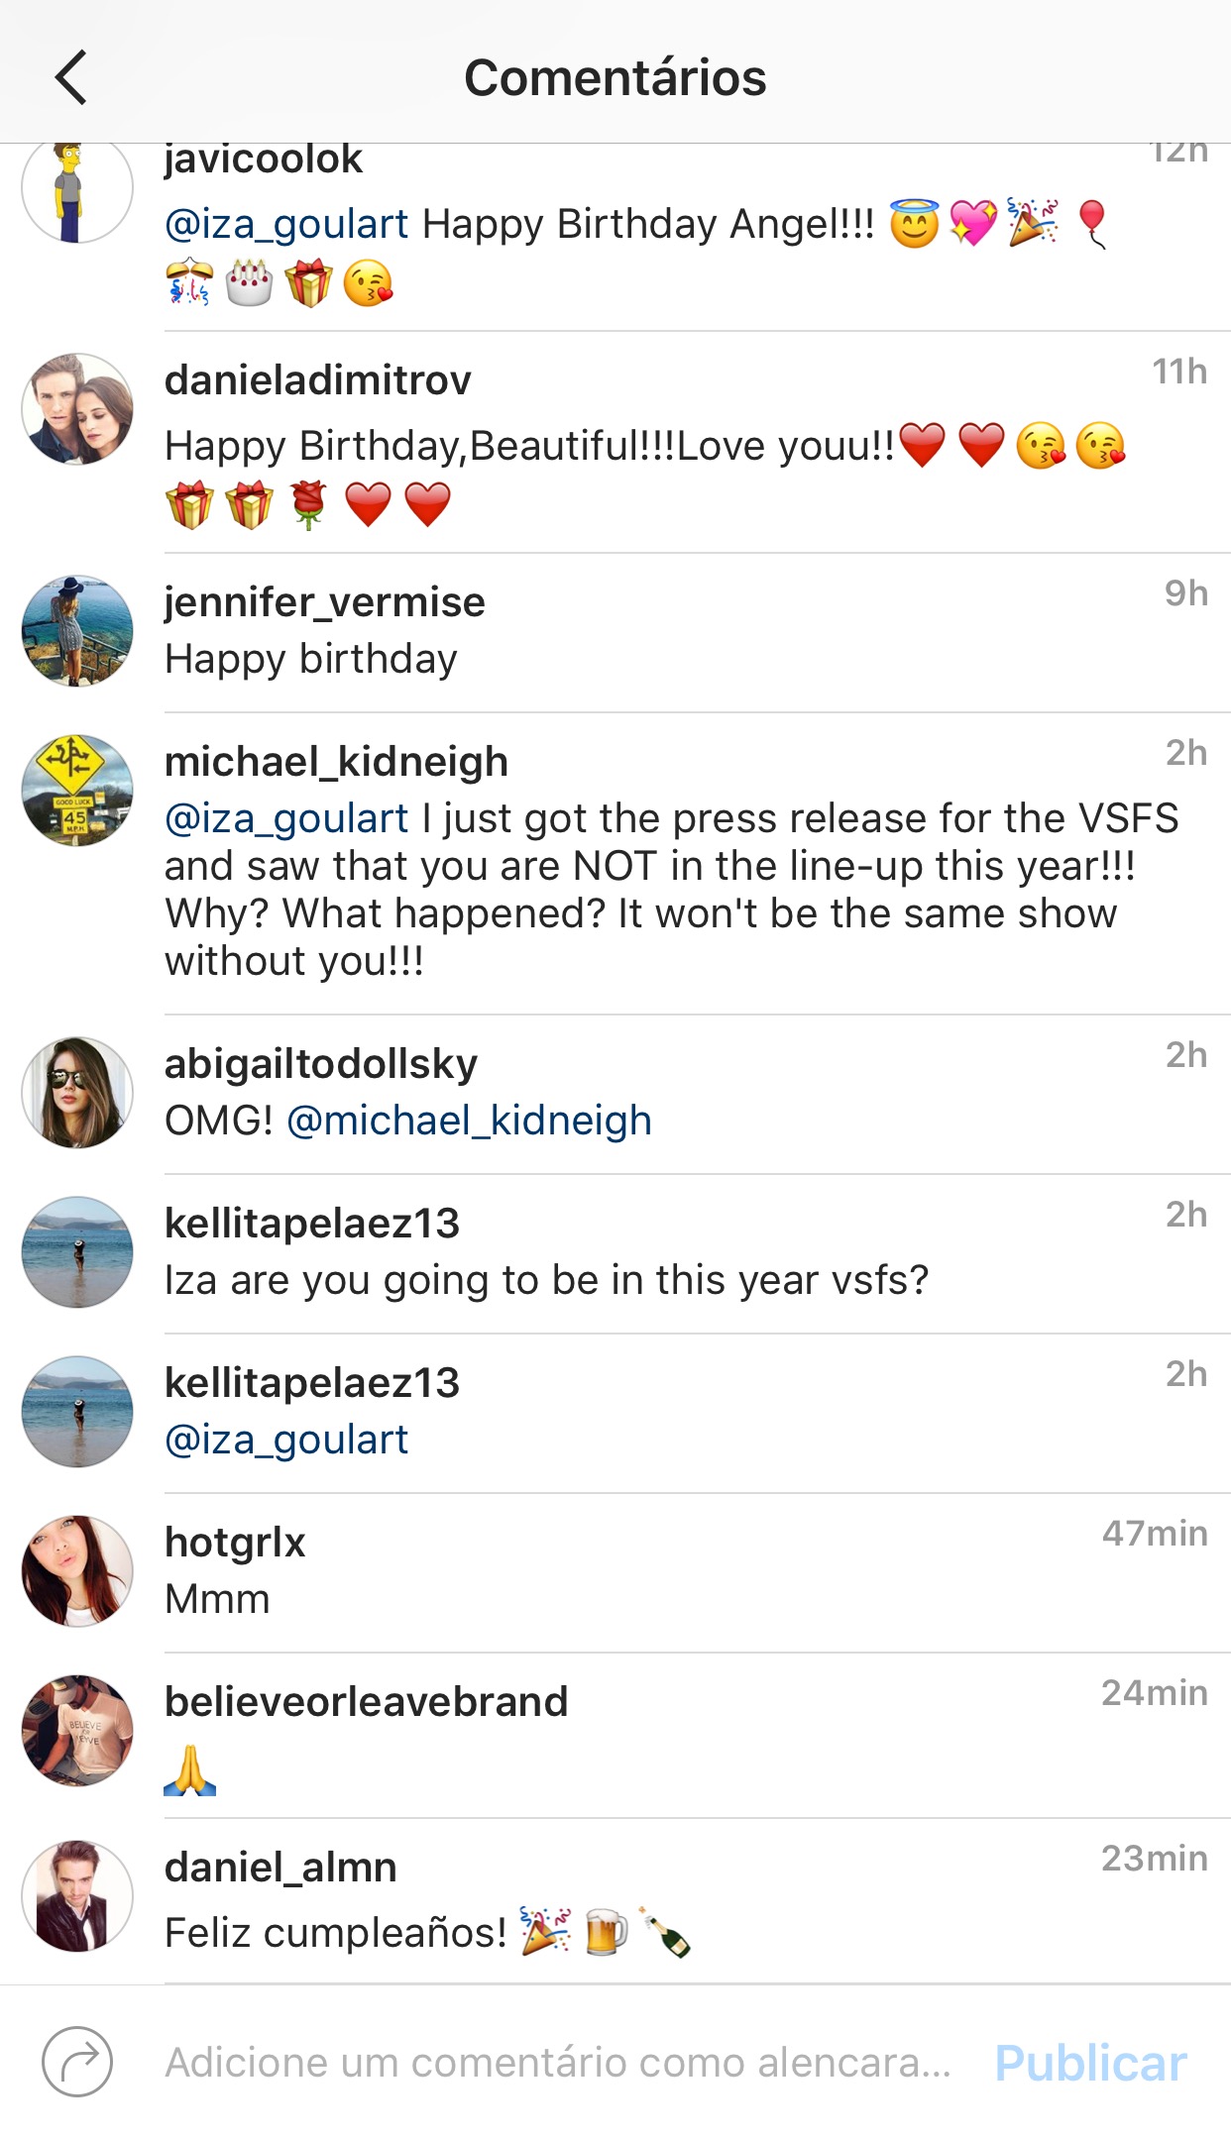Image resolution: width=1231 pixels, height=2139 pixels.
Task: Open michael_kidneigh's road sign avatar
Action: 77,790
